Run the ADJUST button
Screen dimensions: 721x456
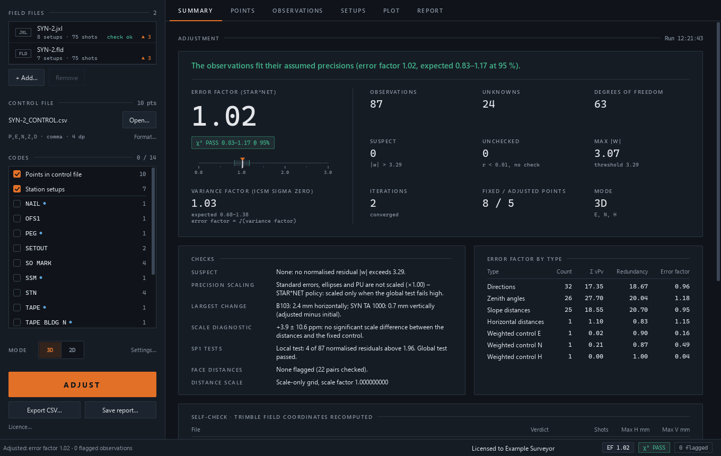(x=82, y=384)
